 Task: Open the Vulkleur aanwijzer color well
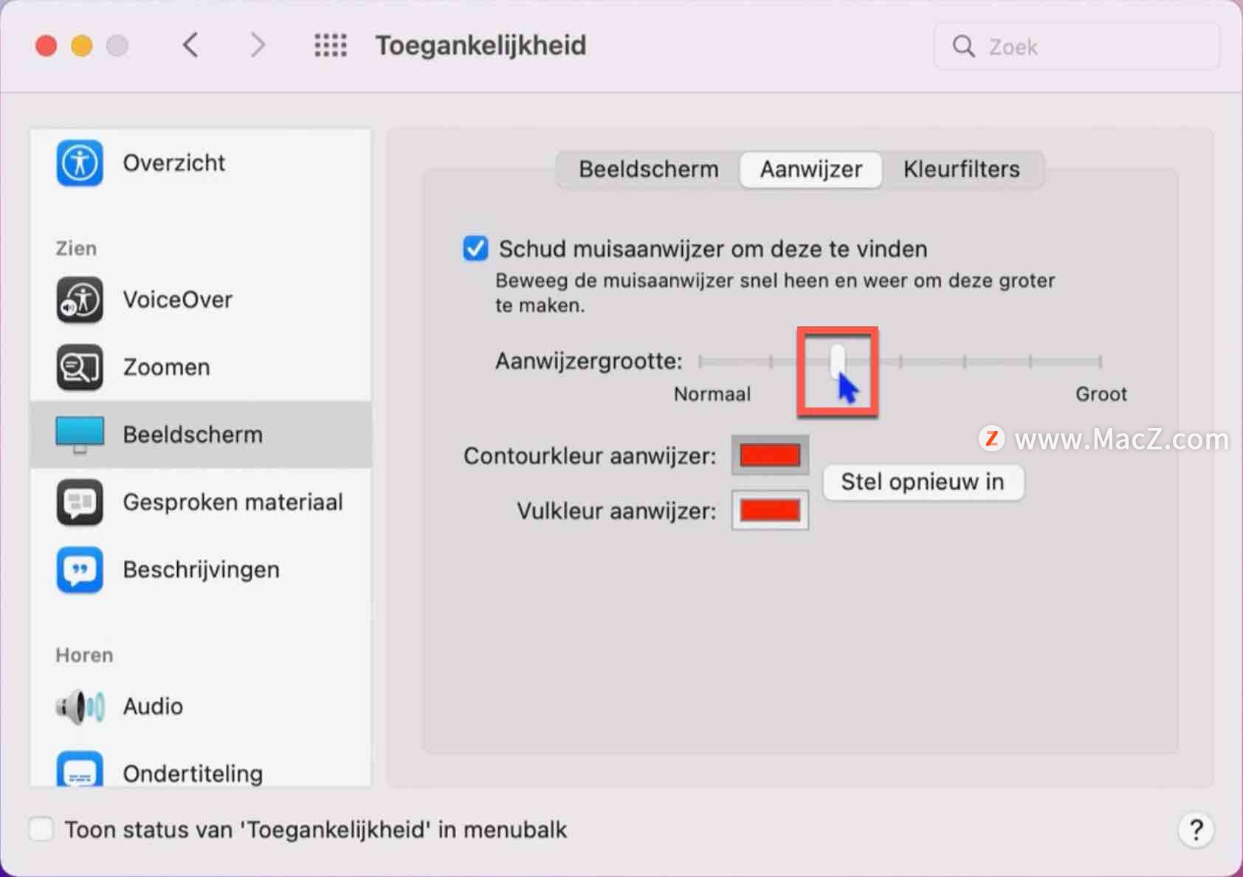point(770,510)
